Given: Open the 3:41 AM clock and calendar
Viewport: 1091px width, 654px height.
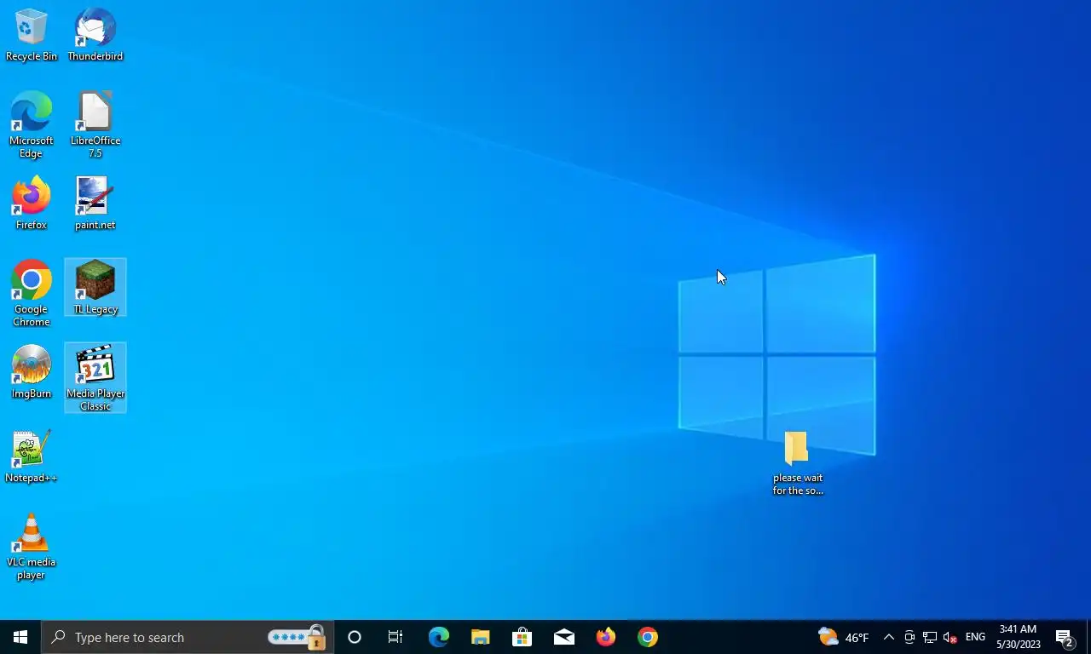Looking at the screenshot, I should [x=1018, y=637].
